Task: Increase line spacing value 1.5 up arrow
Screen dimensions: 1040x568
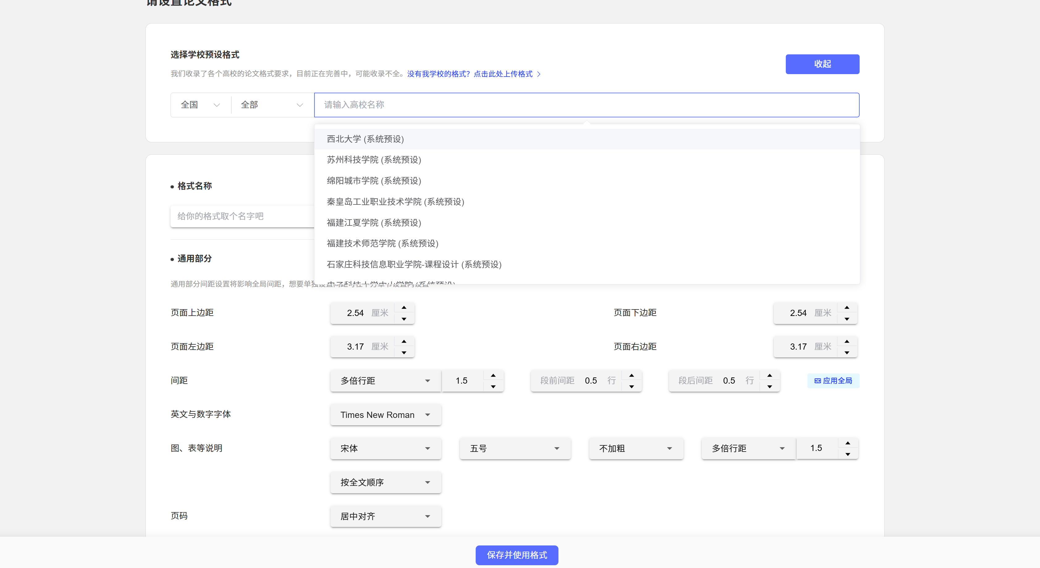Action: (493, 376)
